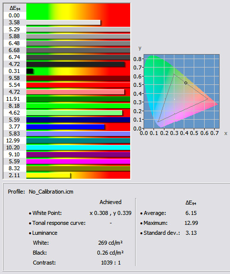Viewport: 230px width, 274px height.
Task: Click the 0.7 label on the x axis
Action: coord(215,134)
